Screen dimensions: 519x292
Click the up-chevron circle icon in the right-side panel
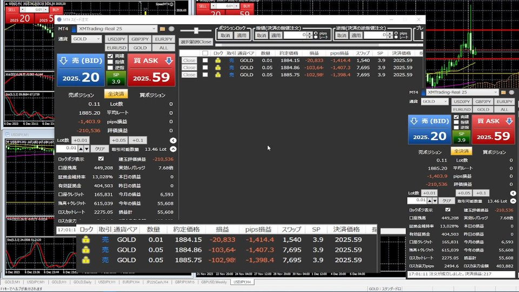pos(513,201)
